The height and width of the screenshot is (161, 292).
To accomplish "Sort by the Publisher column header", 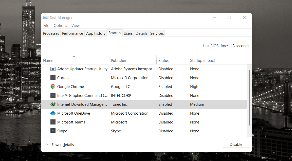I will point(133,60).
